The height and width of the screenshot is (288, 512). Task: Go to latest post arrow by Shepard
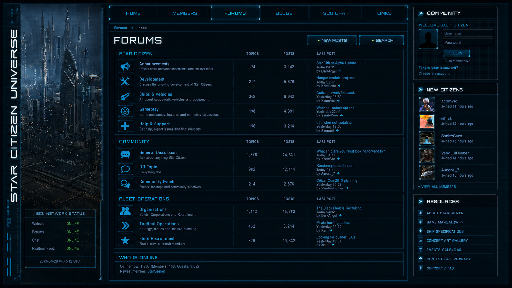click(x=337, y=131)
